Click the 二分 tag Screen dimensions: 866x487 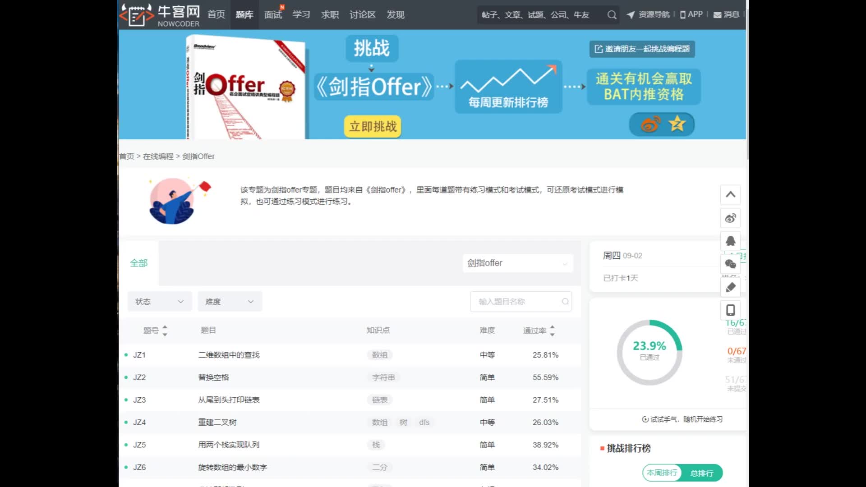(380, 468)
